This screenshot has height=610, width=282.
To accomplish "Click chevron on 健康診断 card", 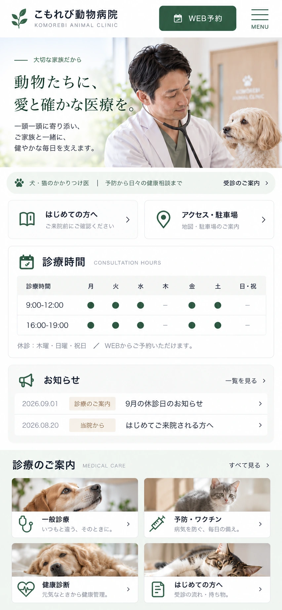I will (x=128, y=589).
